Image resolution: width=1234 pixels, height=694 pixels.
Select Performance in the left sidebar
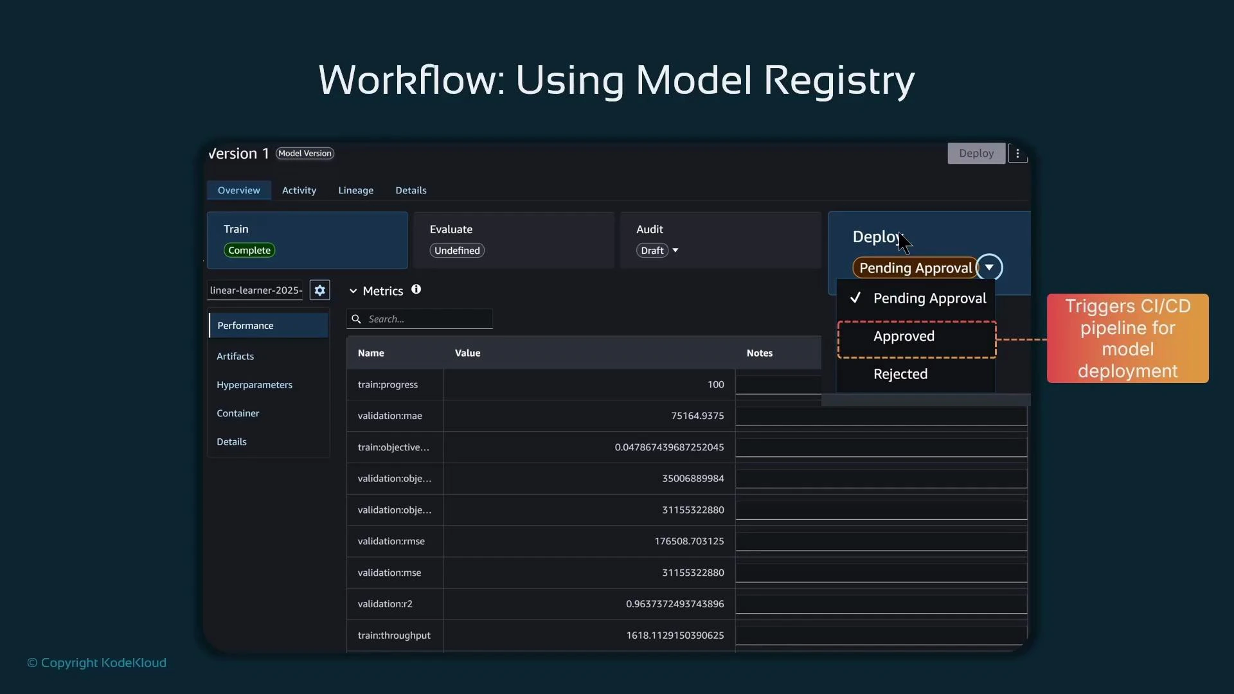coord(244,325)
